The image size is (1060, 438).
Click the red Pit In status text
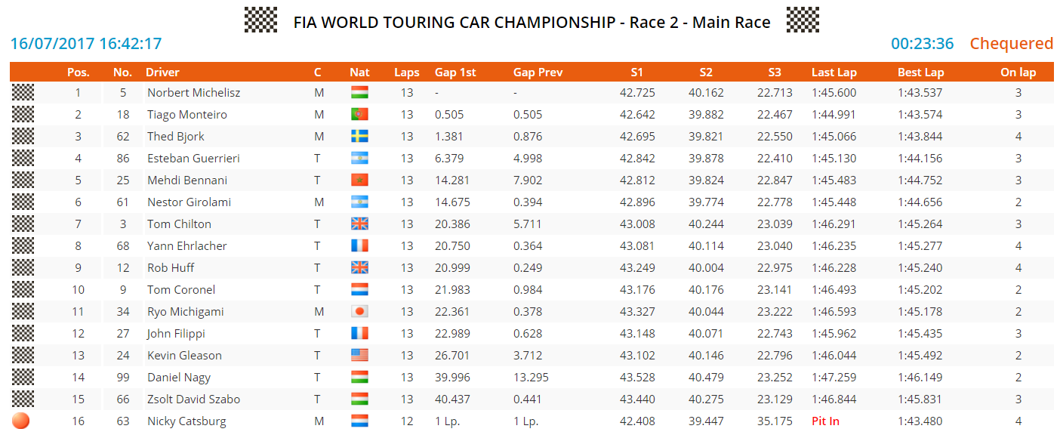(x=825, y=421)
